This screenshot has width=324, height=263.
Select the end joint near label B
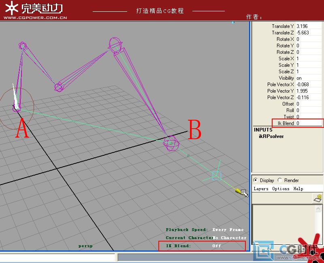171,144
